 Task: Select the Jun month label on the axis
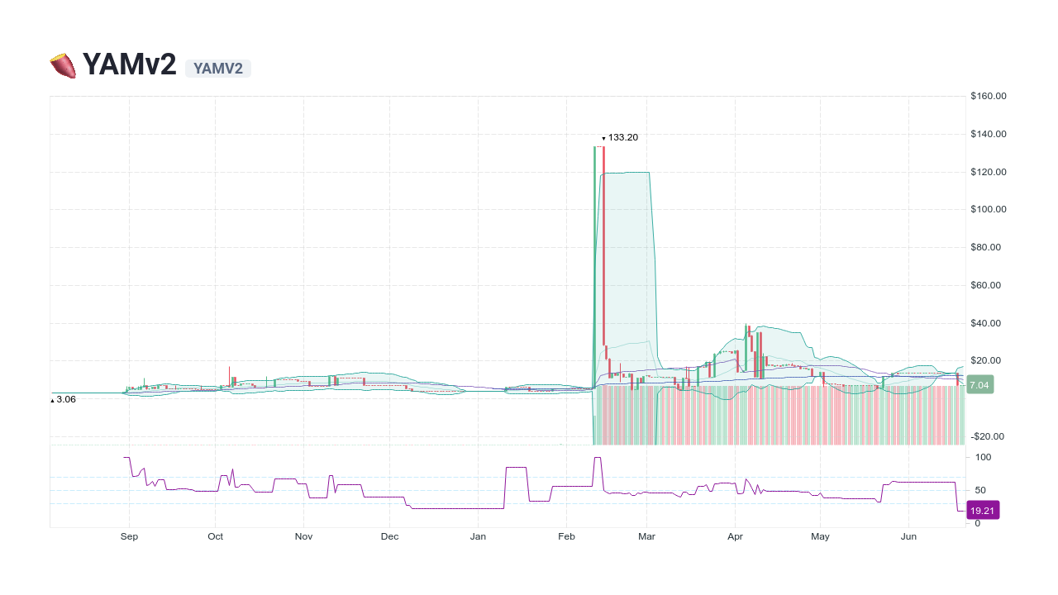click(x=909, y=536)
